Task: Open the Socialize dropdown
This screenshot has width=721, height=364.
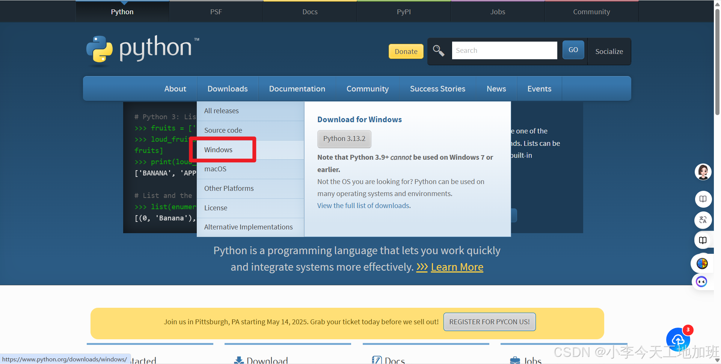Action: point(609,51)
